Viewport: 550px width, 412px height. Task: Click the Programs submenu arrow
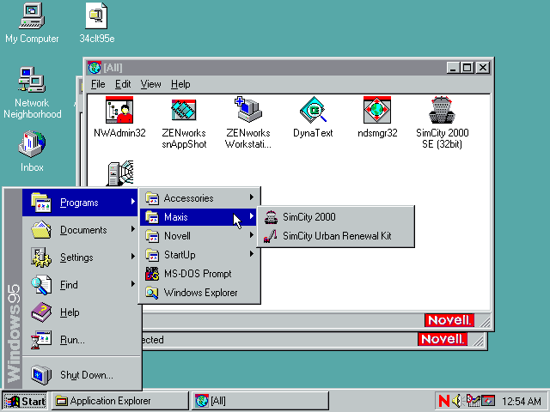tap(133, 202)
